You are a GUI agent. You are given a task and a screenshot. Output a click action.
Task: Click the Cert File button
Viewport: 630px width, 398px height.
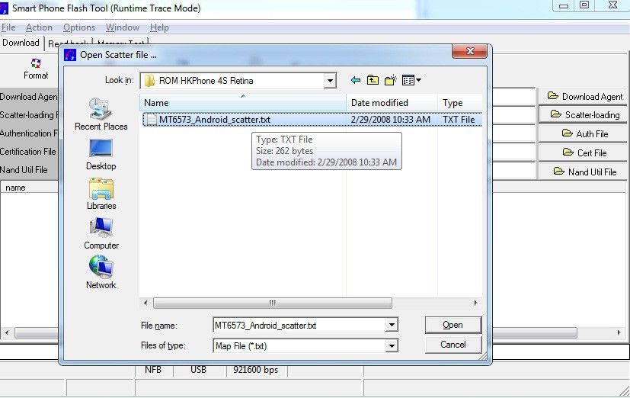tap(584, 152)
